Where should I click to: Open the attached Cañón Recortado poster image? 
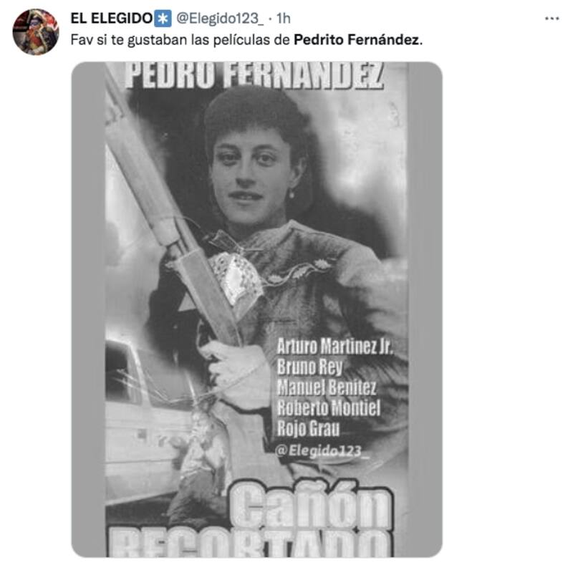[256, 309]
